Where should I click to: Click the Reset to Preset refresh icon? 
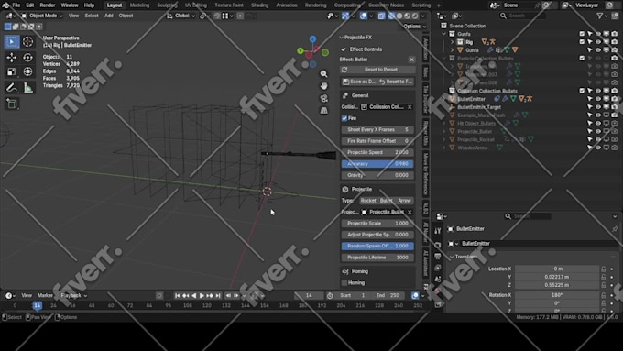pos(344,70)
